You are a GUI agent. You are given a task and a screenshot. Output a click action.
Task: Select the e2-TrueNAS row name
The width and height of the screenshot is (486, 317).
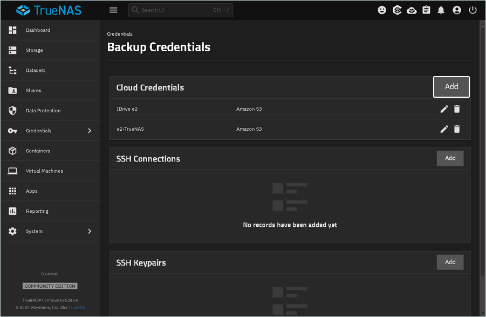[130, 129]
